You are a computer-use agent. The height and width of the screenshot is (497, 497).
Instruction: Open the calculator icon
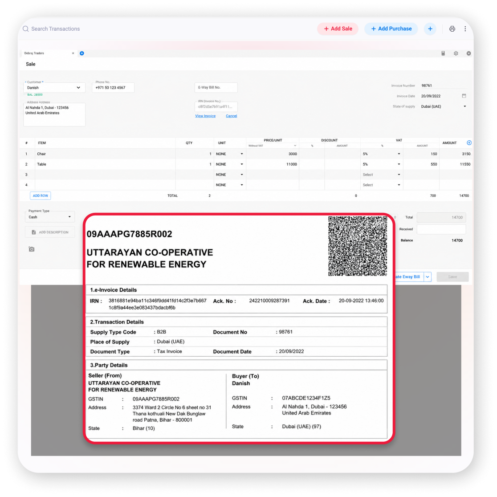coord(443,53)
